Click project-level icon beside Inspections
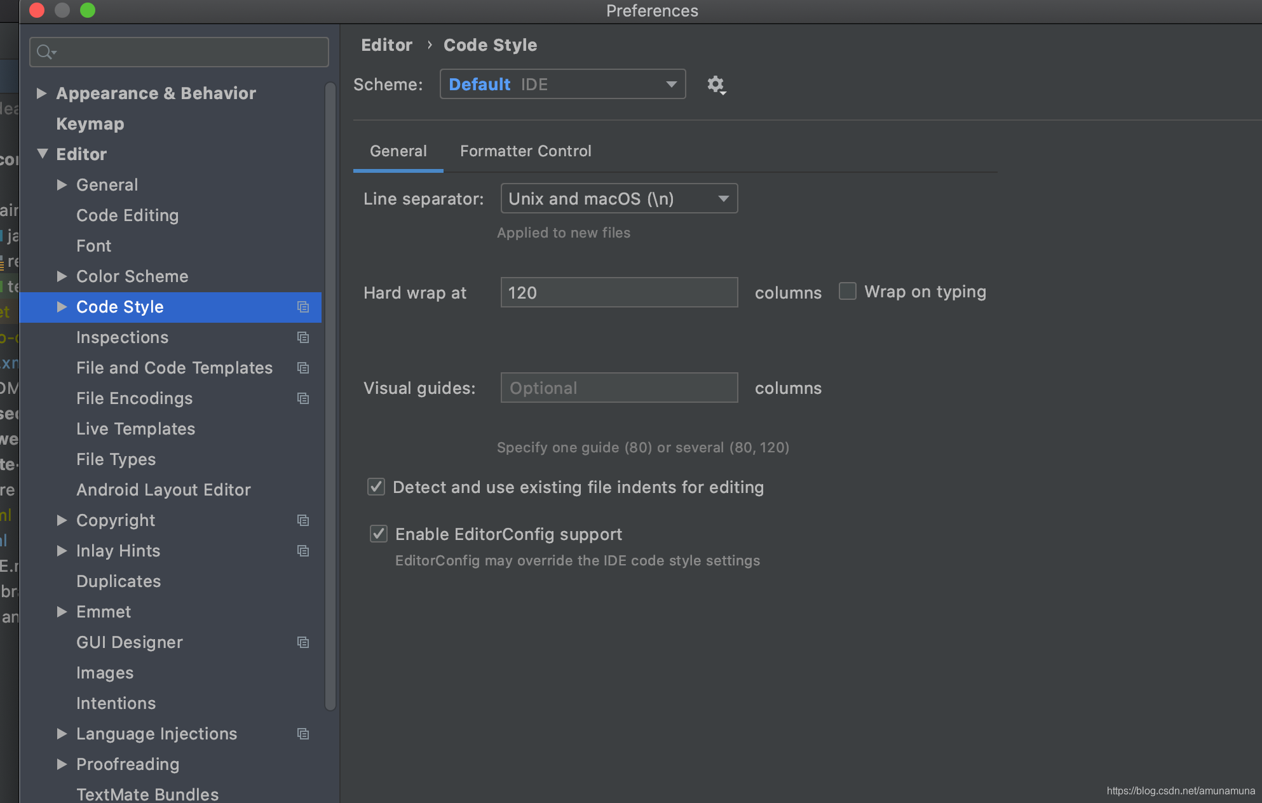 point(303,337)
